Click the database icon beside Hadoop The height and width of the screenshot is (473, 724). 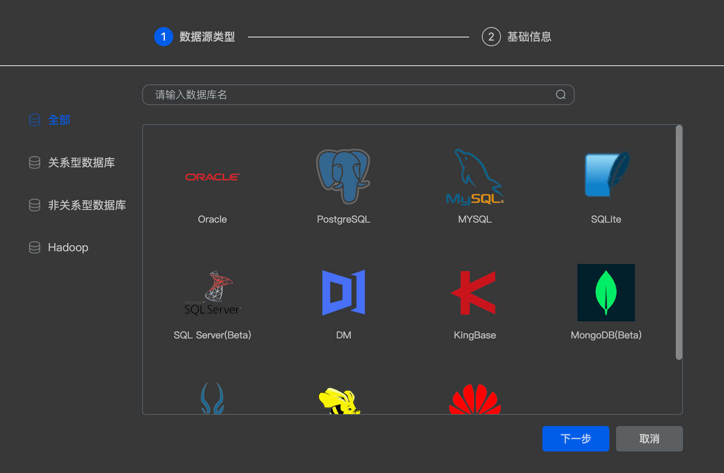pos(35,247)
